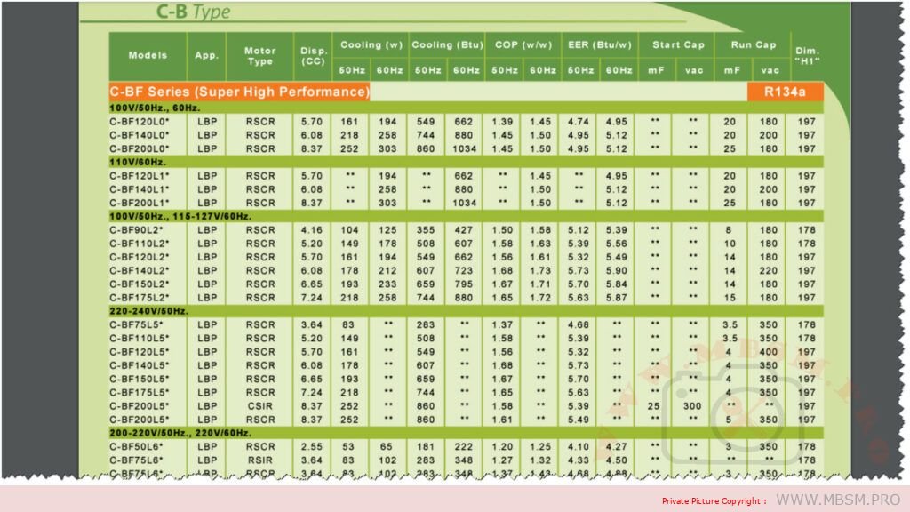The width and height of the screenshot is (910, 512).
Task: Click the 220-240V/50Hz. section row
Action: coord(148,311)
